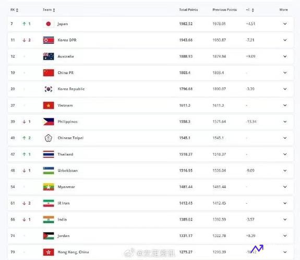The width and height of the screenshot is (300, 260).
Task: Expand the IR Iran row details
Action: pos(285,203)
